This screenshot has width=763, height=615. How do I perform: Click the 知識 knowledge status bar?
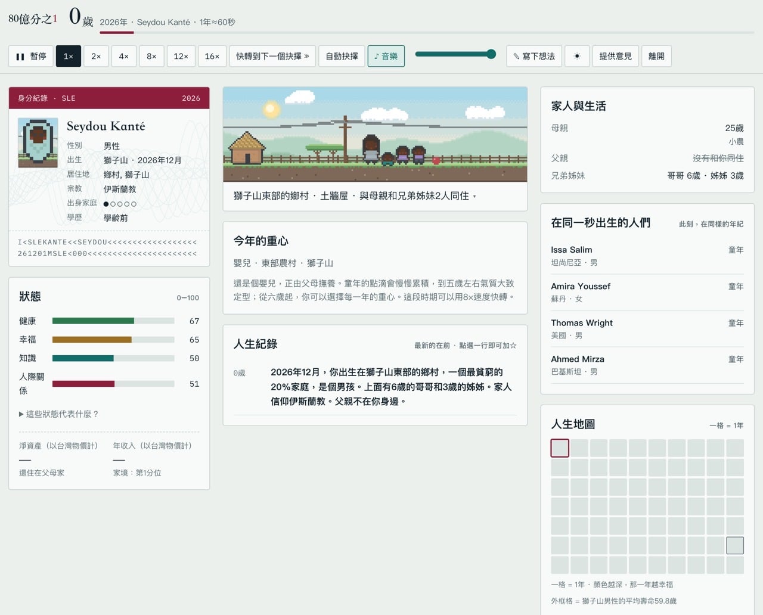point(113,358)
